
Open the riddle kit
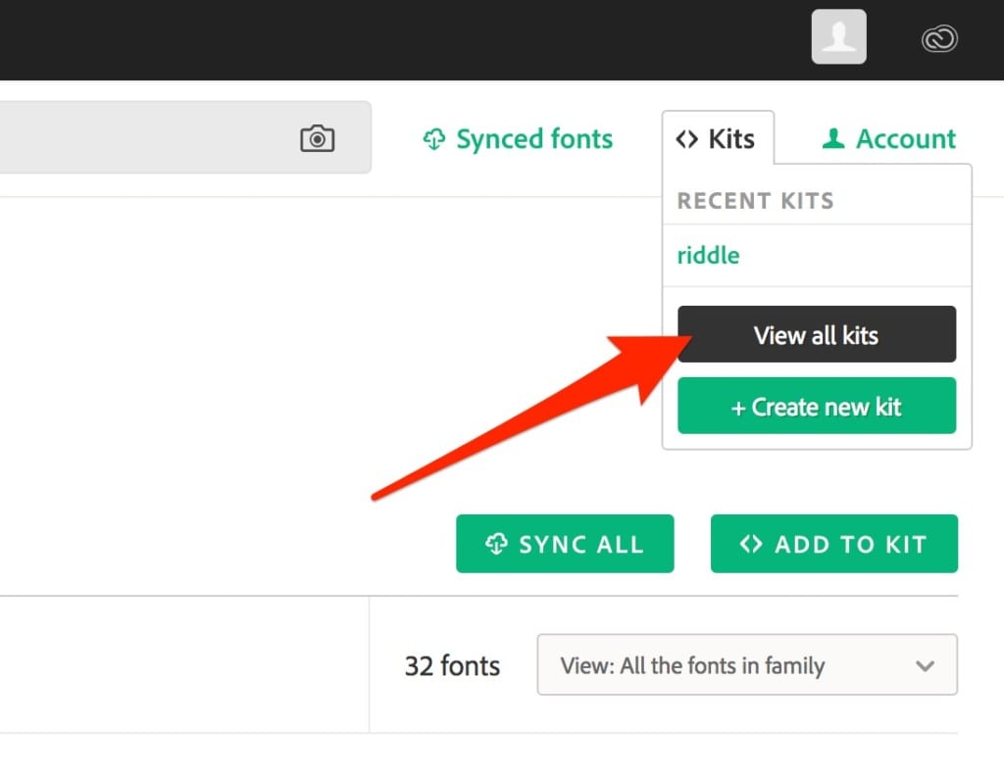click(708, 256)
